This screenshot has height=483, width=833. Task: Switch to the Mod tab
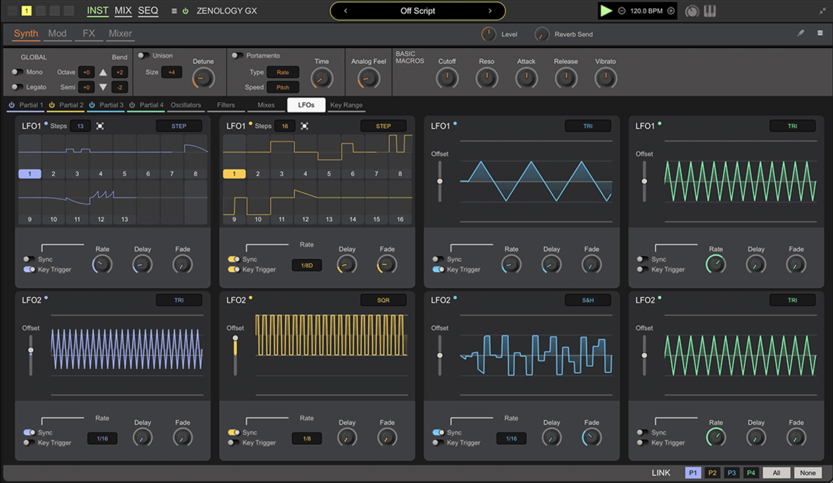point(57,33)
